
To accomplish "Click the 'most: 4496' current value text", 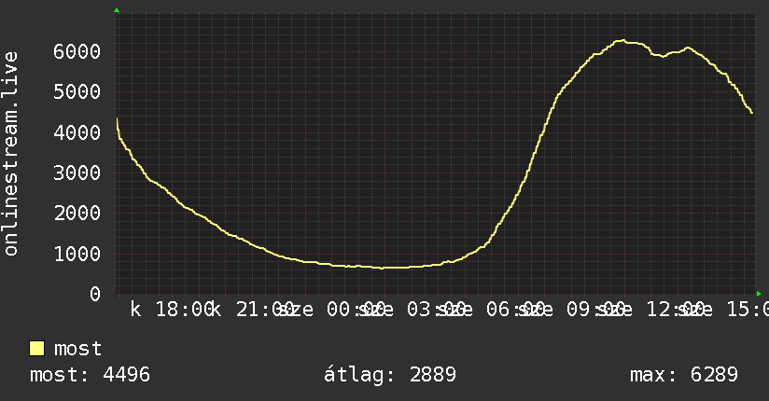I will pos(90,375).
